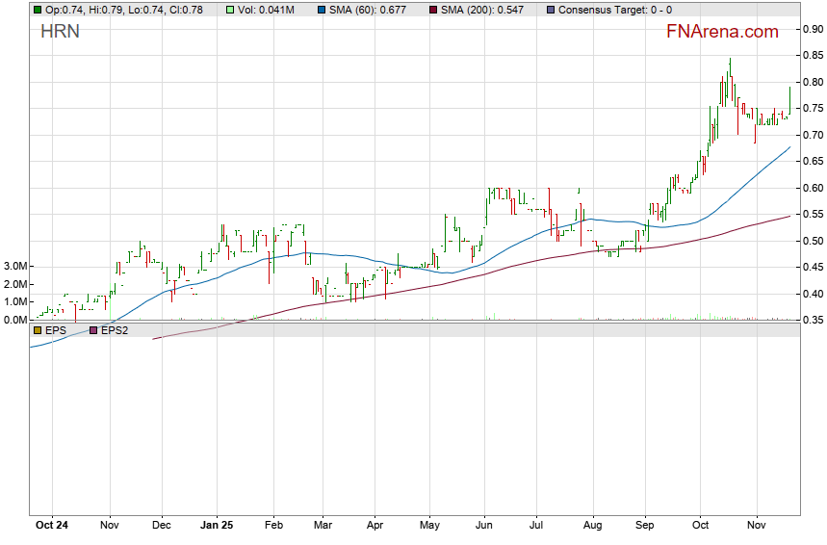The width and height of the screenshot is (827, 545).
Task: Click the purple EPS2 legend swatch
Action: click(93, 330)
